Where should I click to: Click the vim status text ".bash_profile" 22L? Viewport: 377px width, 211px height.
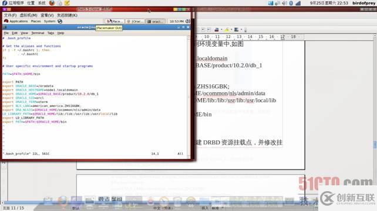tap(26, 154)
